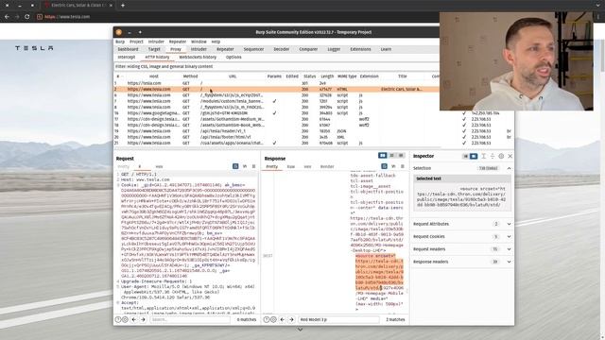Expand Response Headers section in Inspector

509,262
